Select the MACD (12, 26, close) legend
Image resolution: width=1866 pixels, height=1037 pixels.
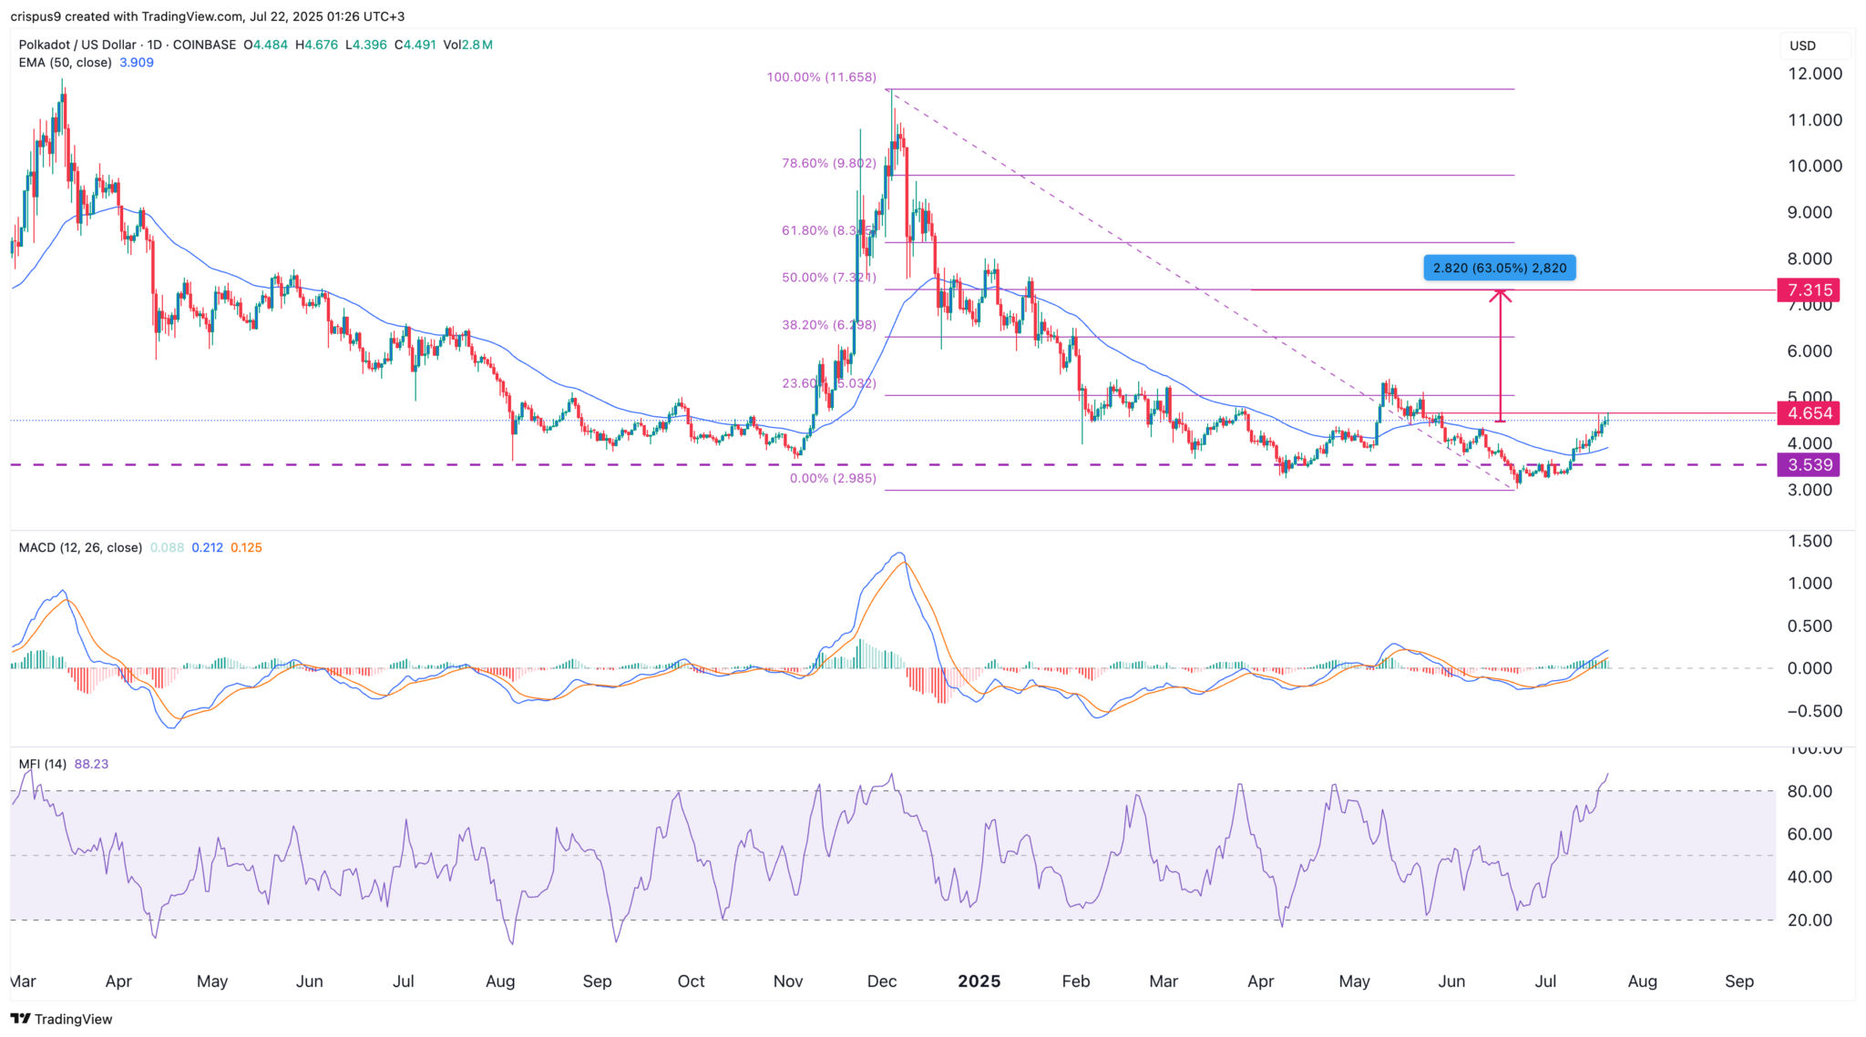[80, 548]
